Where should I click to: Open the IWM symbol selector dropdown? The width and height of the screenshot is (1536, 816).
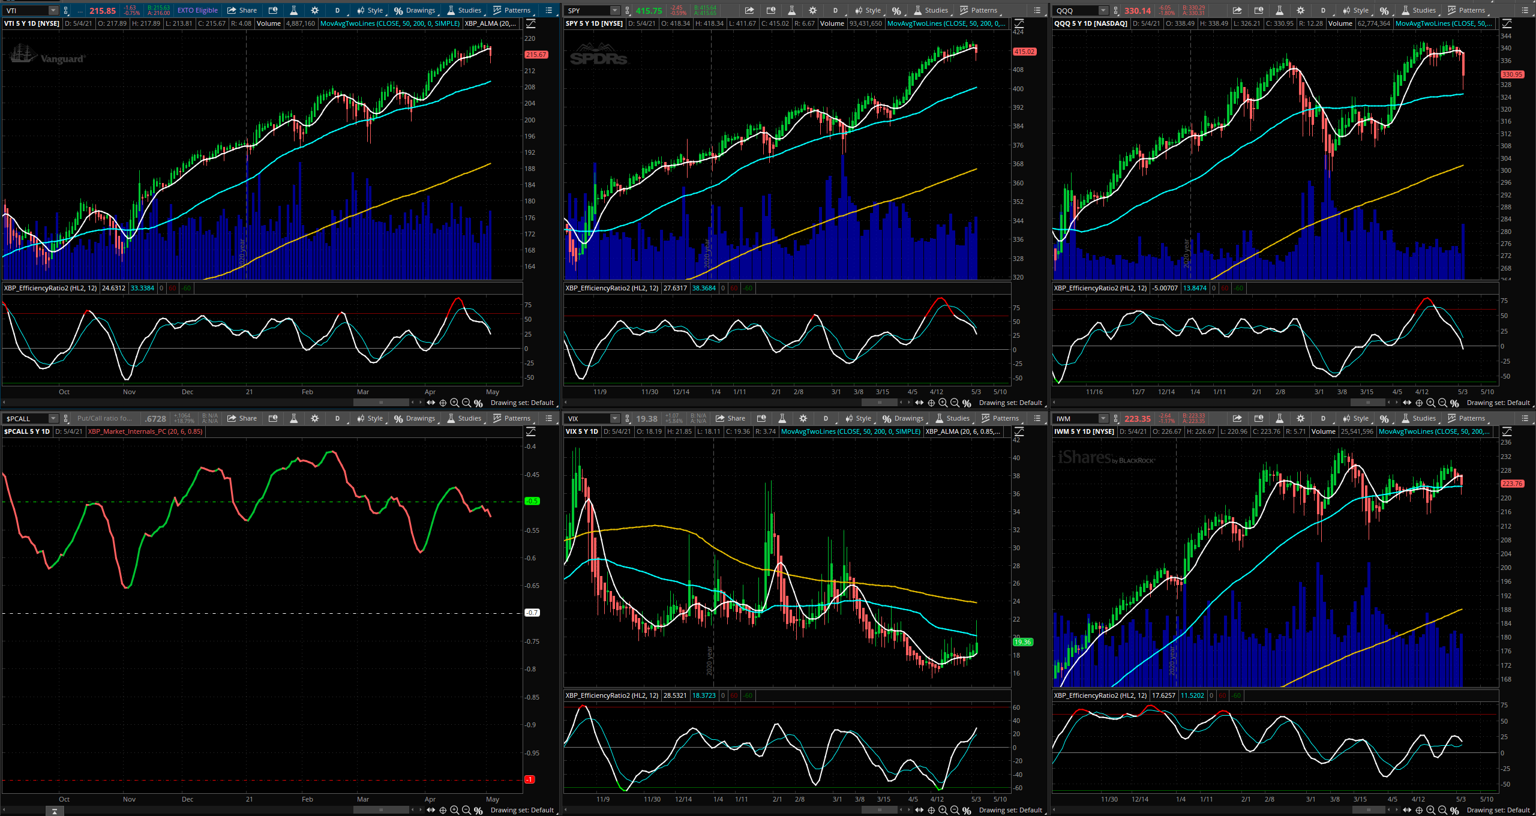[x=1103, y=418]
